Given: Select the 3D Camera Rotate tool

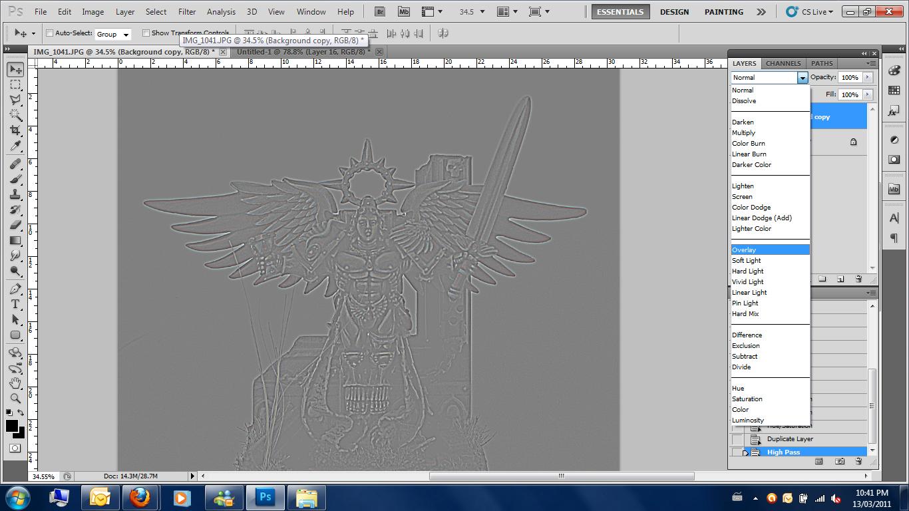Looking at the screenshot, I should pos(15,368).
